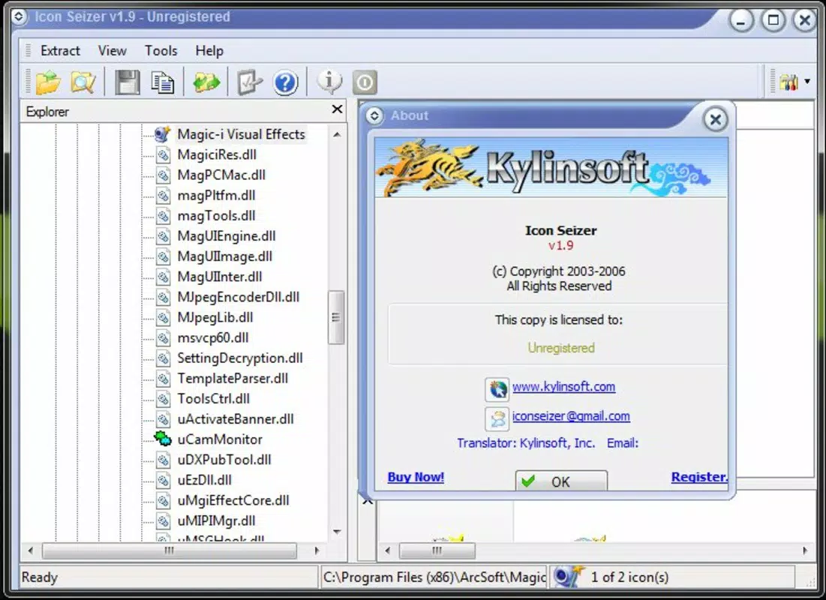Image resolution: width=826 pixels, height=600 pixels.
Task: Click the info balloon toolbar icon
Action: [x=330, y=82]
